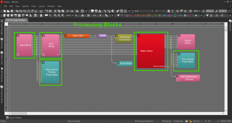Toggle the padlock icon in status bar
Viewport: 232px width, 123px height.
pyautogui.click(x=190, y=121)
